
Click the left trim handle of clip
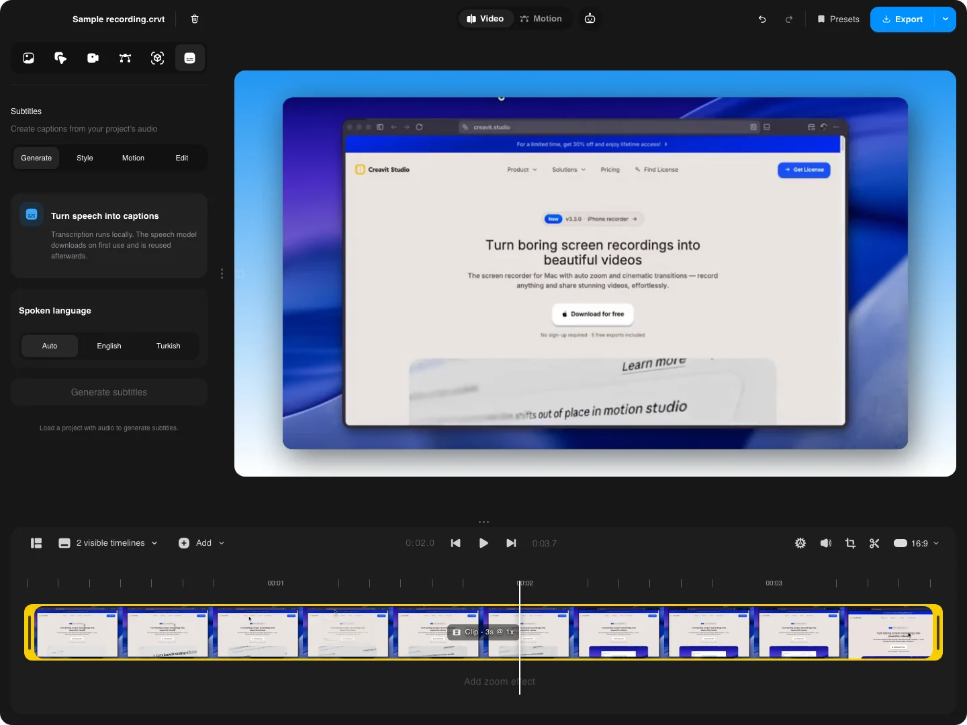30,632
